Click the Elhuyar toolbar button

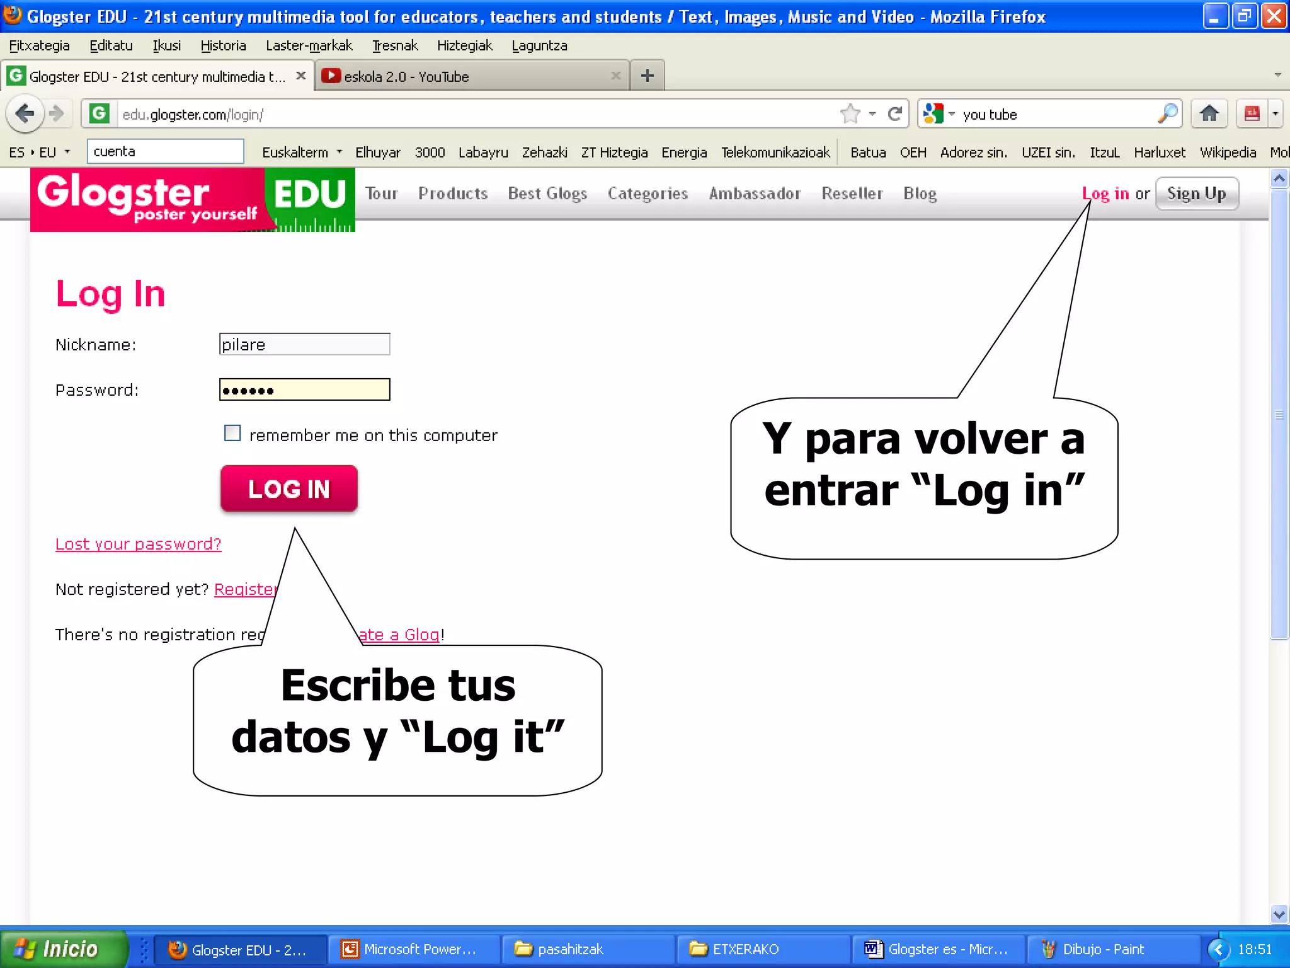point(377,152)
